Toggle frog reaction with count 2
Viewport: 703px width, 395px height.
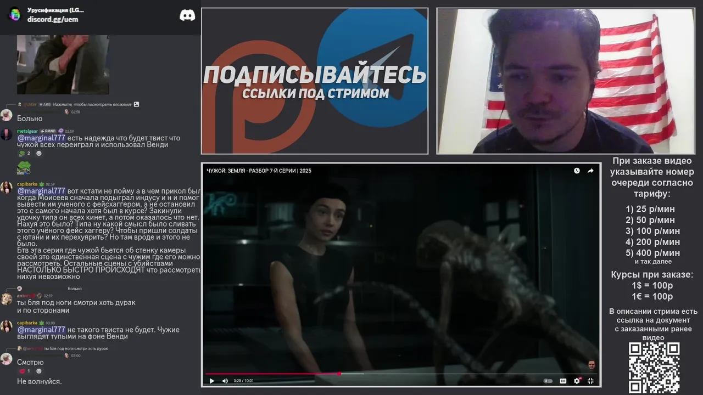coord(25,153)
